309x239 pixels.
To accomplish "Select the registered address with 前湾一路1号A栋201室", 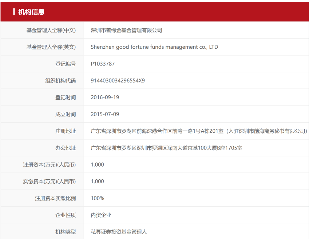I will coord(199,131).
